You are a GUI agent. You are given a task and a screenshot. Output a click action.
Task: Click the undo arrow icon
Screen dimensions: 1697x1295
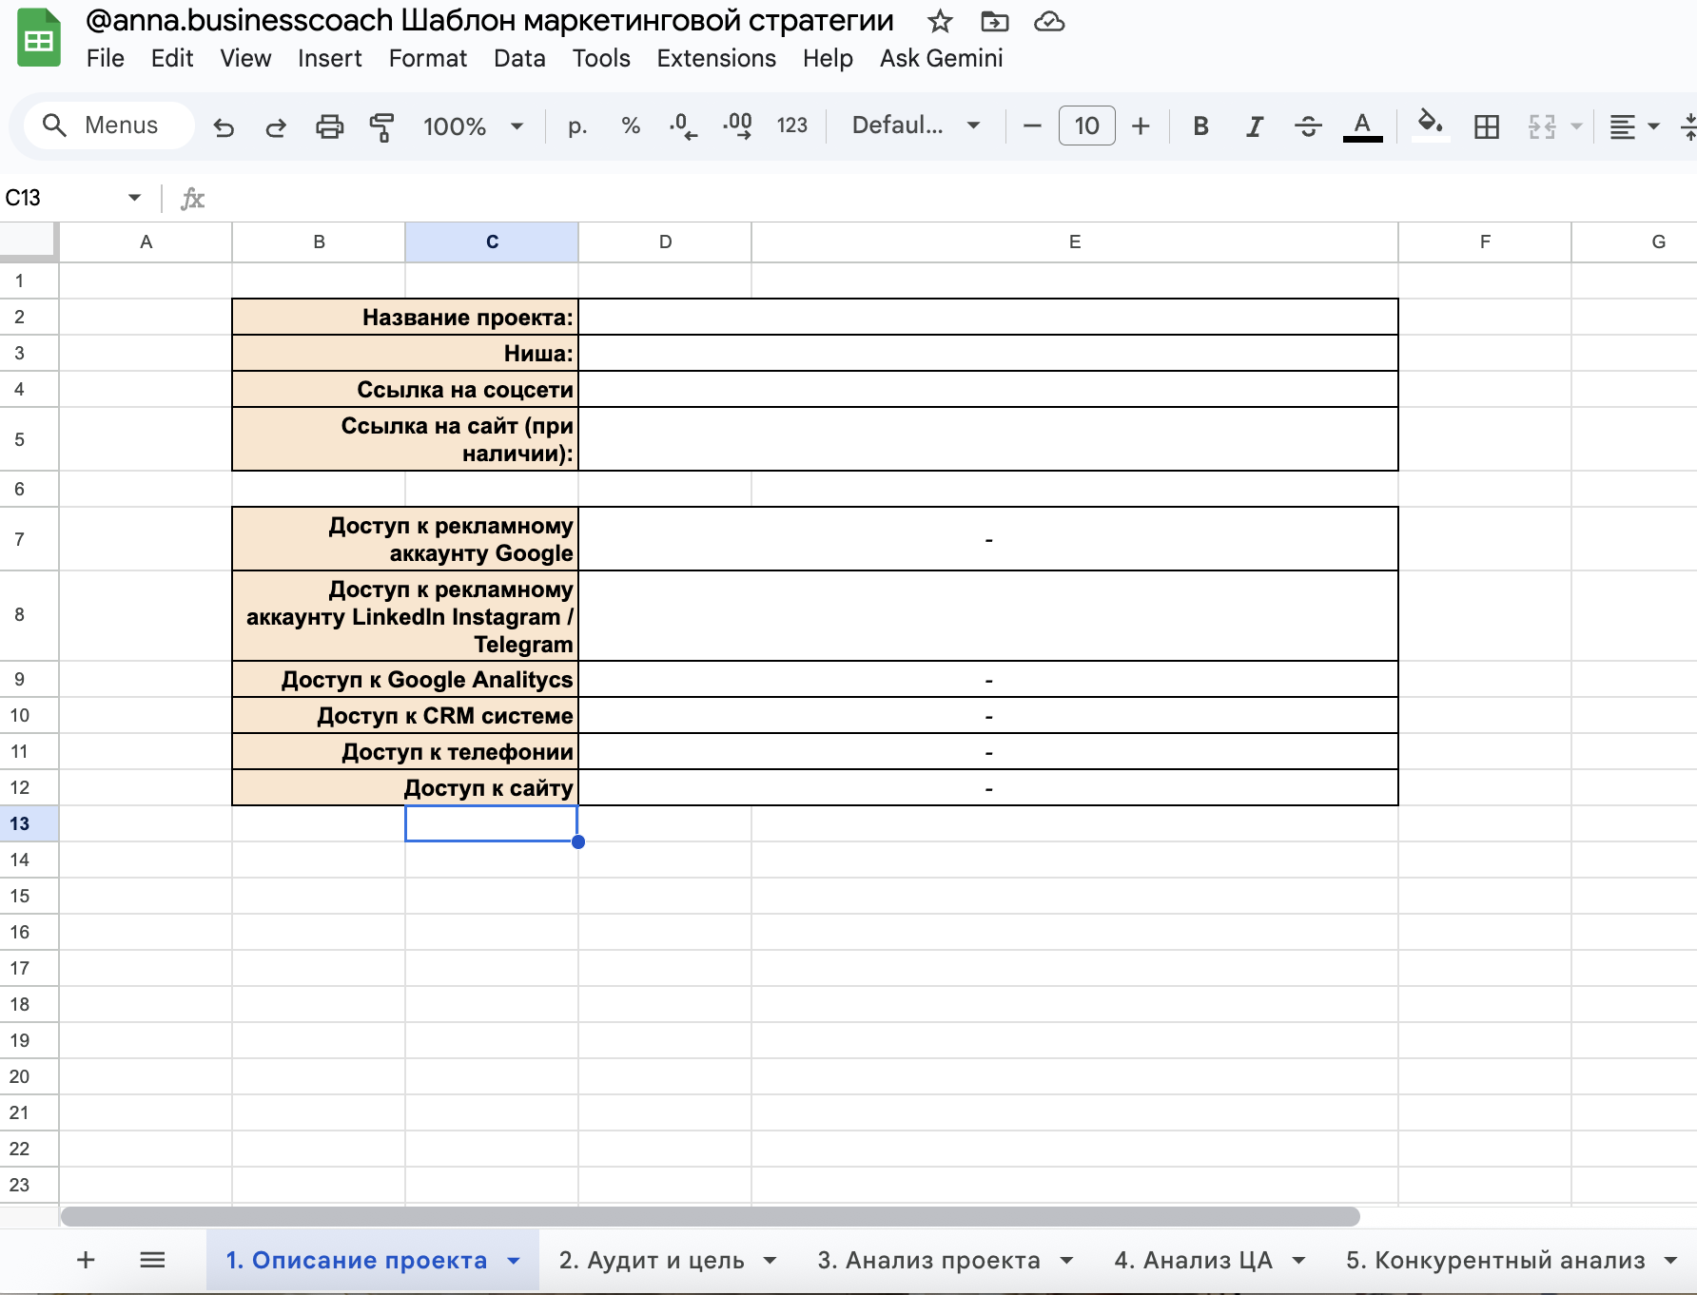(224, 126)
